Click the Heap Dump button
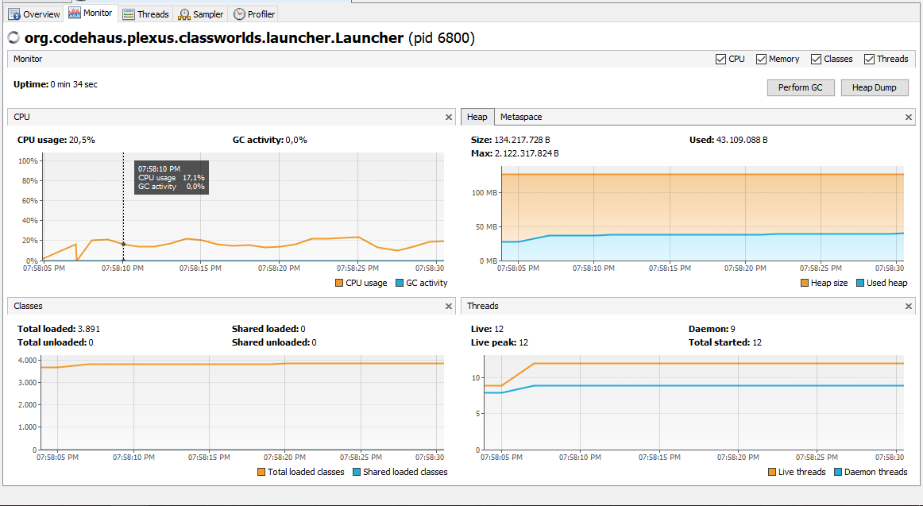Viewport: 923px width, 506px height. tap(874, 87)
